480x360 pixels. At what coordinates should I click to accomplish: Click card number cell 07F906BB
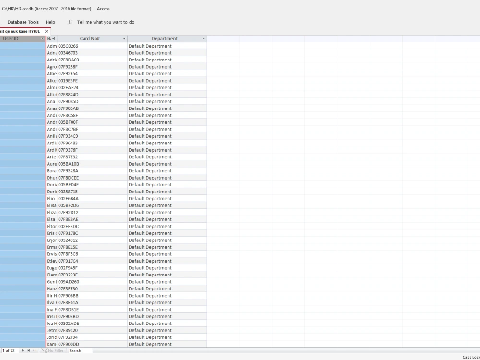click(x=92, y=296)
